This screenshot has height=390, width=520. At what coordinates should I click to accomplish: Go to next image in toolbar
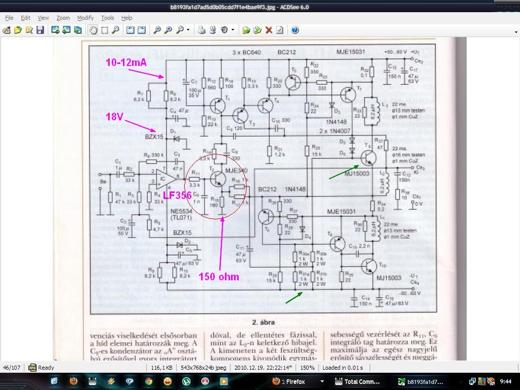pyautogui.click(x=67, y=30)
